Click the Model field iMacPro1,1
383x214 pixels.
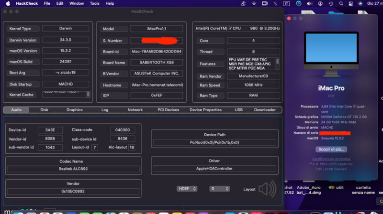pyautogui.click(x=157, y=29)
